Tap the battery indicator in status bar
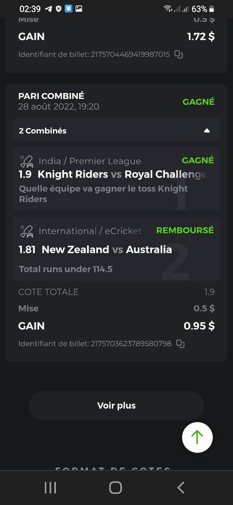This screenshot has width=233, height=505. (x=212, y=9)
